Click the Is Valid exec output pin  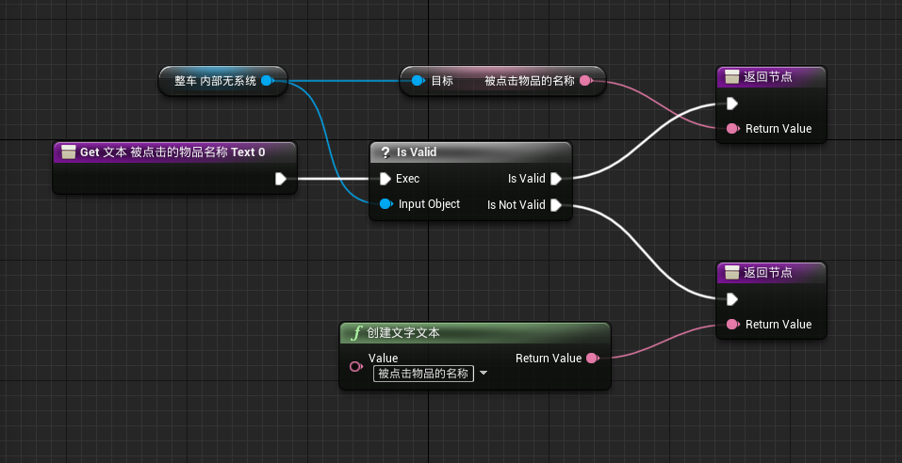pyautogui.click(x=556, y=179)
